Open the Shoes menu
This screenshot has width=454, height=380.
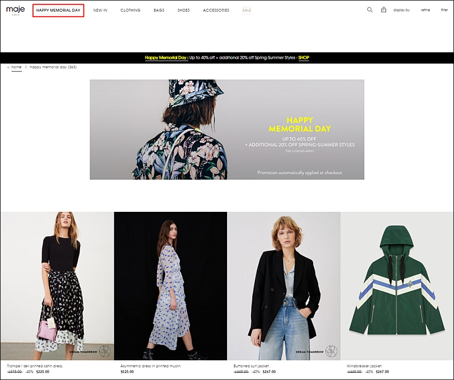pos(184,11)
